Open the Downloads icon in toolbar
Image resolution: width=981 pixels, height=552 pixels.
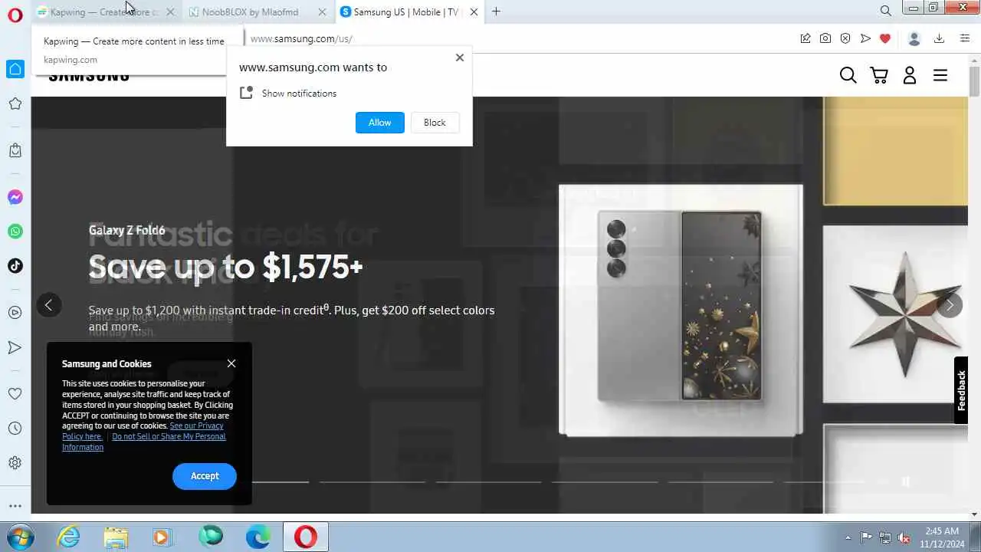[939, 38]
